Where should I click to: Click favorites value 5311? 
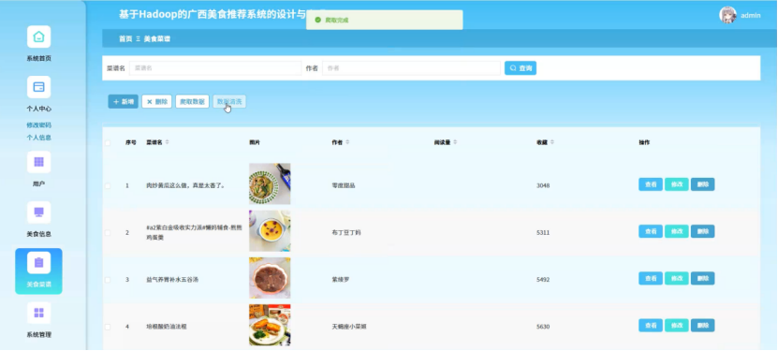(543, 232)
